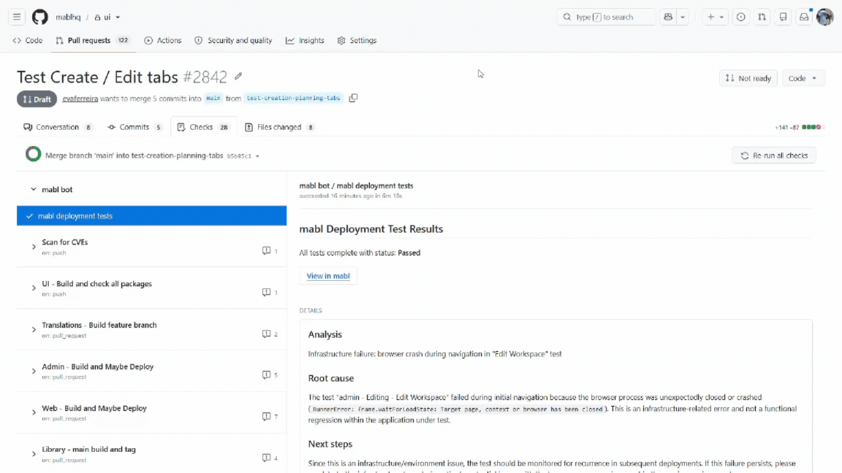This screenshot has width=842, height=473.
Task: Open the Insights repository tab
Action: click(305, 40)
